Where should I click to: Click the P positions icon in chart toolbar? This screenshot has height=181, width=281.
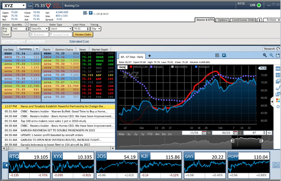(x=224, y=55)
